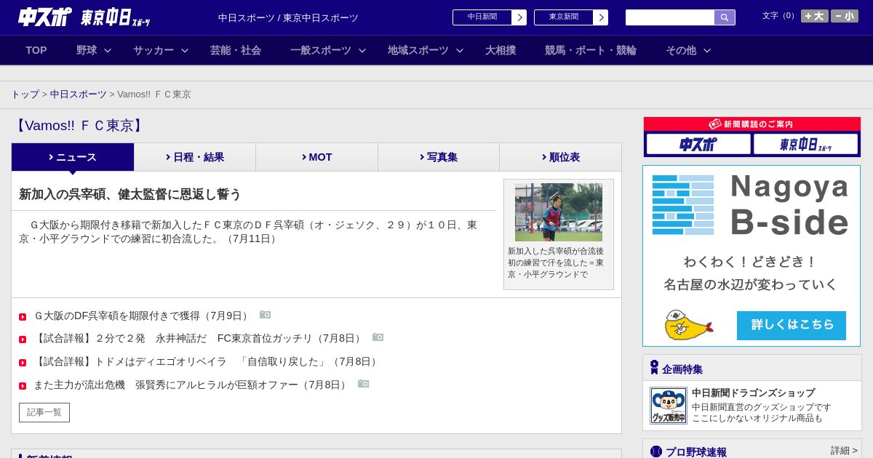Click the Nagoya B-side striped logo
Screen dimensions: 873x458
[683, 205]
